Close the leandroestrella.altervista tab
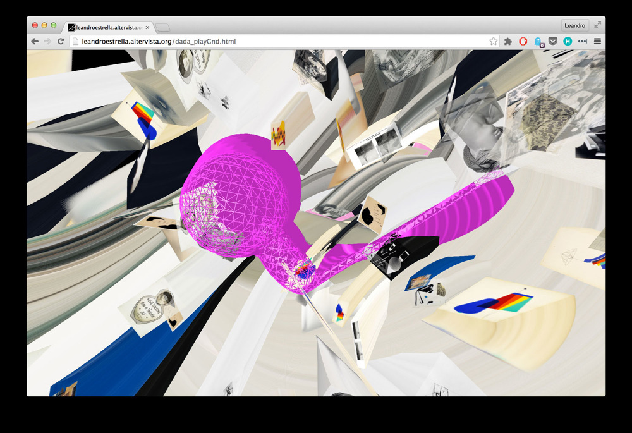Image resolution: width=632 pixels, height=433 pixels. click(x=147, y=27)
